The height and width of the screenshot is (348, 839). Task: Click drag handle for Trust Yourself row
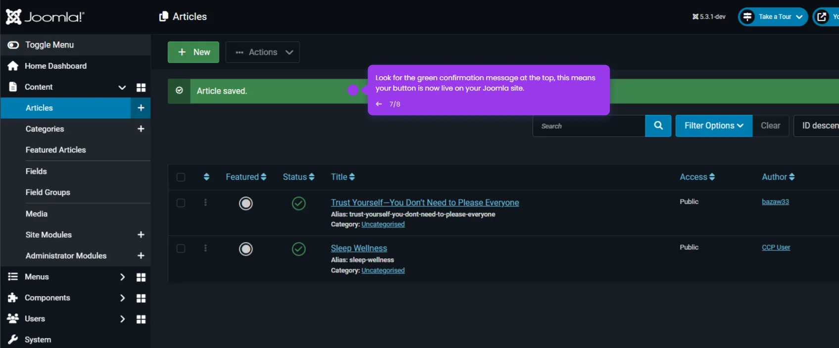click(205, 202)
